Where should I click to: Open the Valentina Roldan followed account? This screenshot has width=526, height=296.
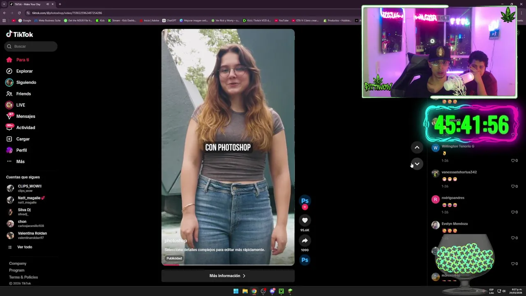[x=27, y=235]
